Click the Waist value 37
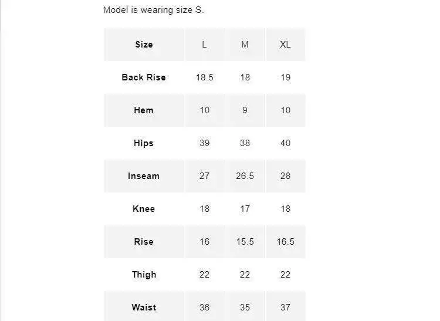Viewport: 440px width, 321px height. (x=285, y=308)
